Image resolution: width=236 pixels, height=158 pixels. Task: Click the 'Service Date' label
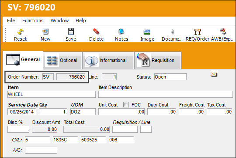point(23,105)
